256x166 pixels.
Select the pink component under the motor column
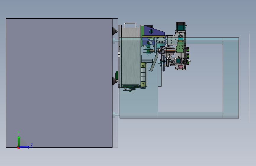coord(180,67)
